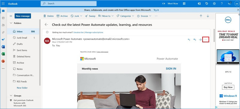The image size is (240, 109).
Task: Click the reading pane vertical scrollbar
Action: click(214, 35)
